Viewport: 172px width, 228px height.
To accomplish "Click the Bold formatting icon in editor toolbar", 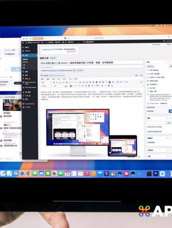I will pyautogui.click(x=54, y=82).
